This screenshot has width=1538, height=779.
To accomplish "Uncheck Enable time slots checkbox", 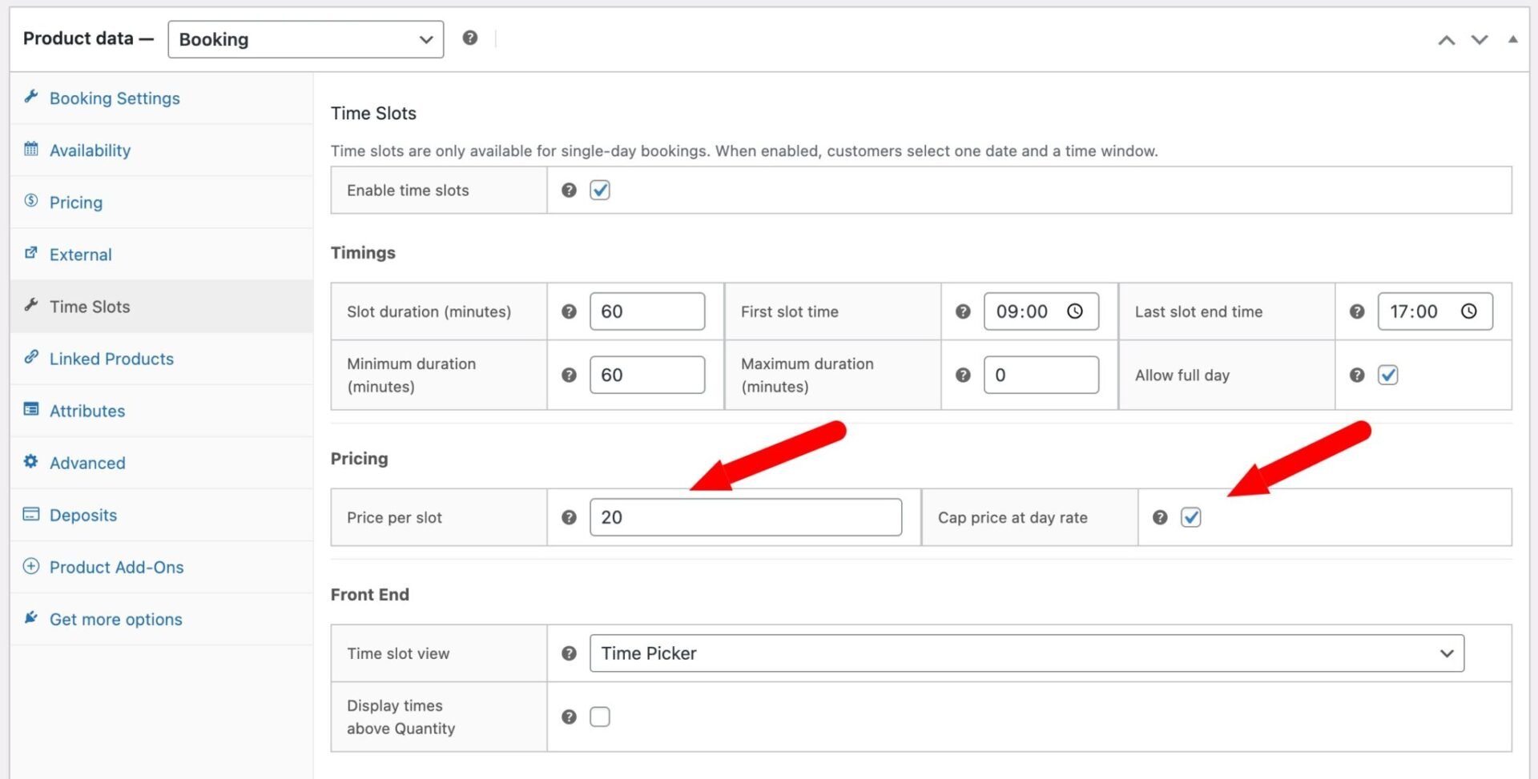I will [x=599, y=190].
